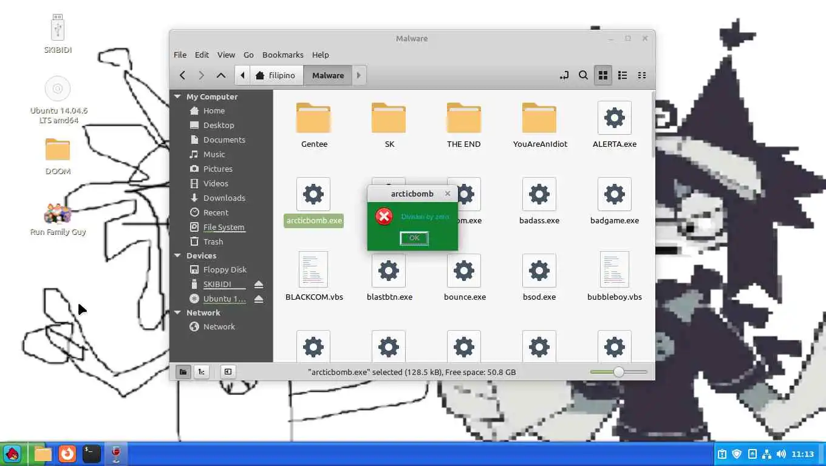Switch to list view
The image size is (826, 466).
[x=623, y=75]
